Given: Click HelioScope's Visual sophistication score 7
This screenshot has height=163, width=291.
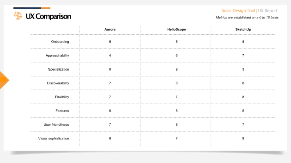Looking at the screenshot, I should [x=176, y=138].
